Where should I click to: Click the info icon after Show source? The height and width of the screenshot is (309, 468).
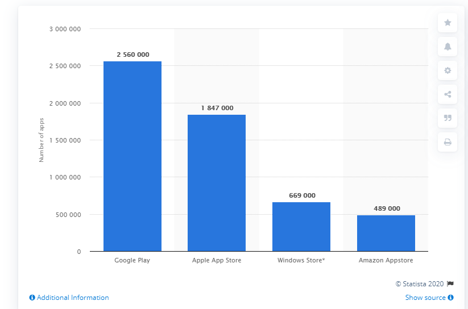[451, 298]
